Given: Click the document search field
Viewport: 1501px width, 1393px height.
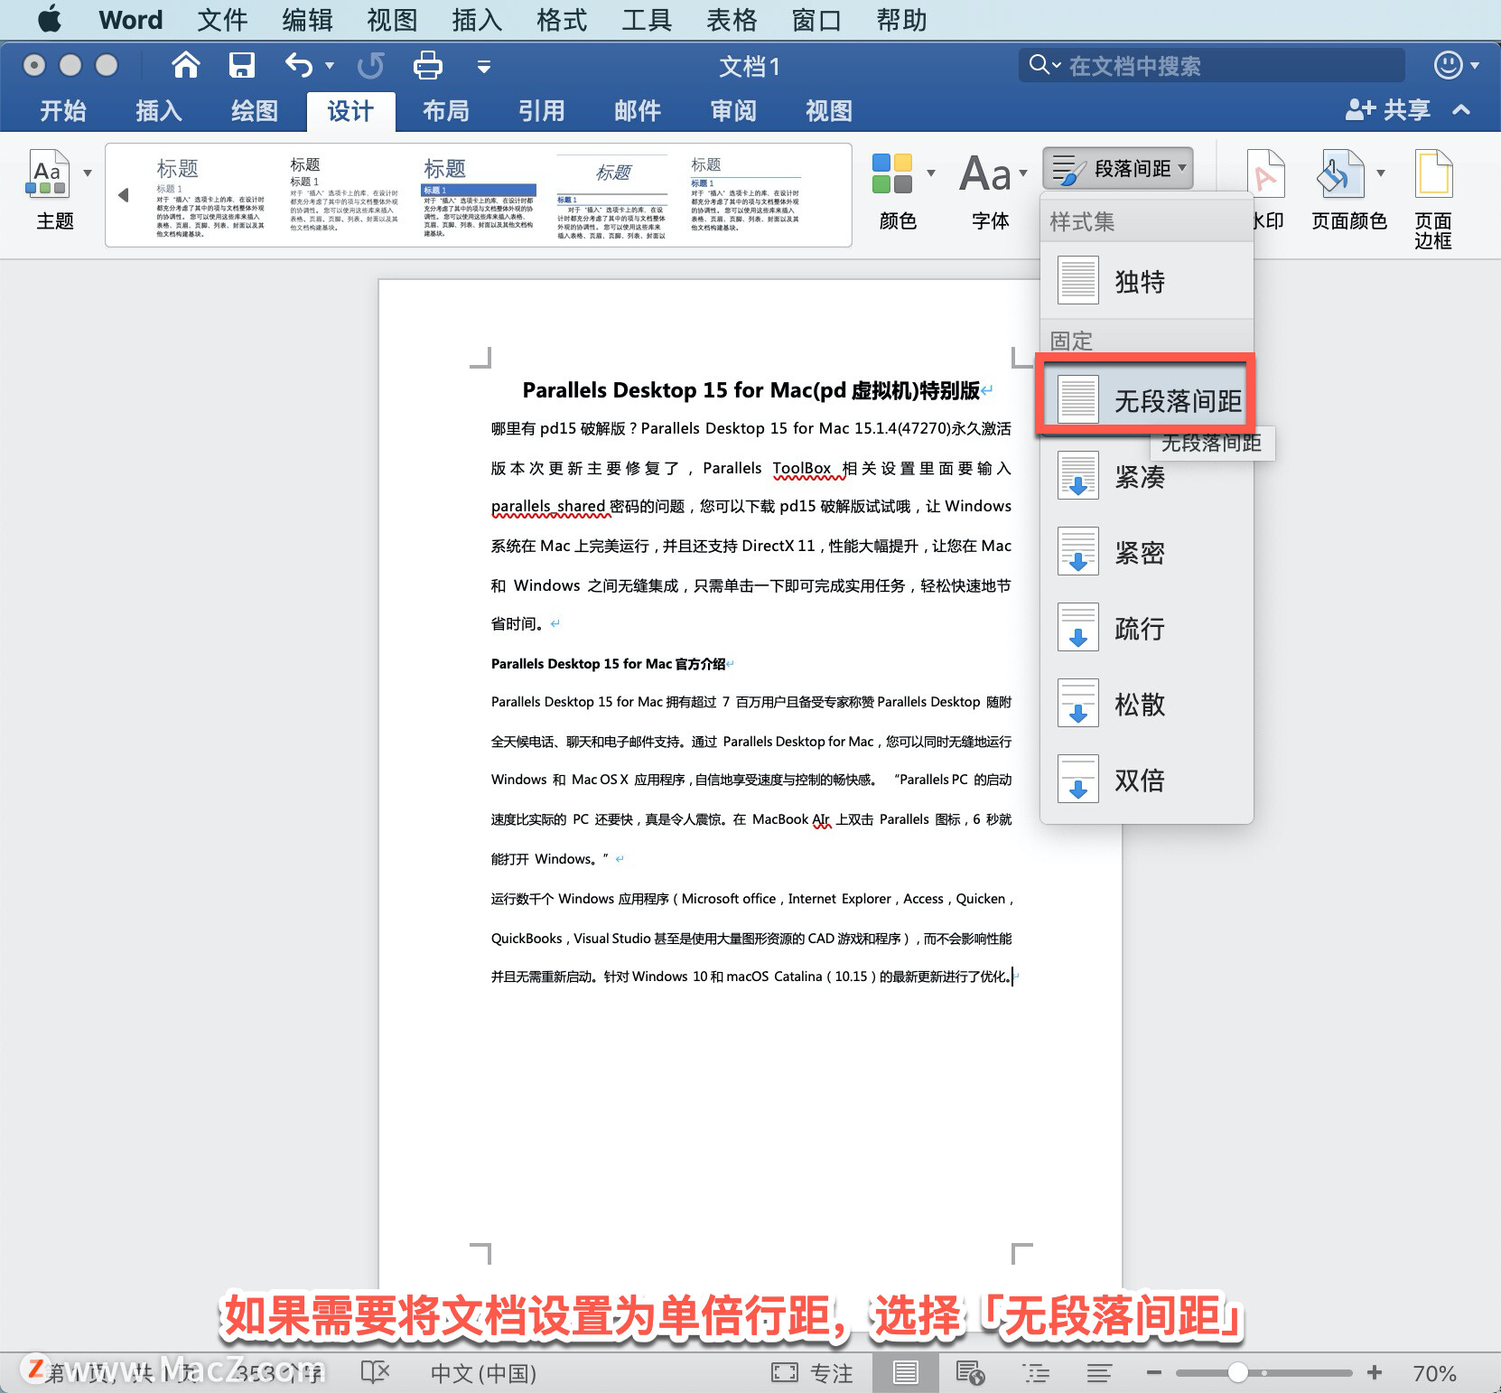Looking at the screenshot, I should (x=1210, y=65).
